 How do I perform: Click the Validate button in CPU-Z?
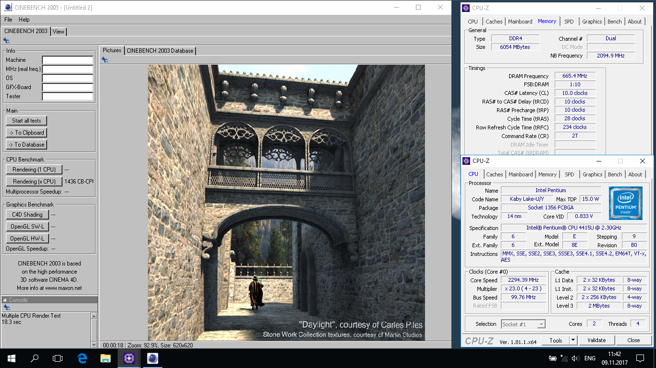[596, 340]
